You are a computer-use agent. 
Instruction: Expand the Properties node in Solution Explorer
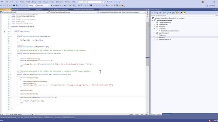[154, 26]
